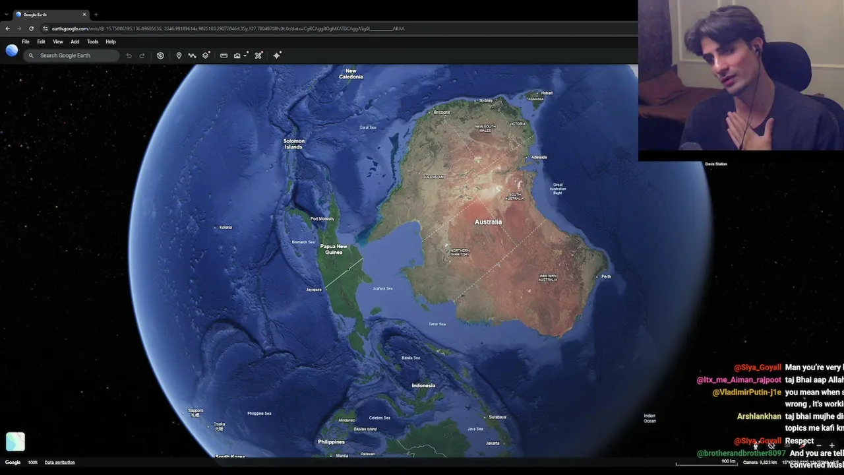844x475 pixels.
Task: Click the Pegman Street View icon
Action: point(756,446)
